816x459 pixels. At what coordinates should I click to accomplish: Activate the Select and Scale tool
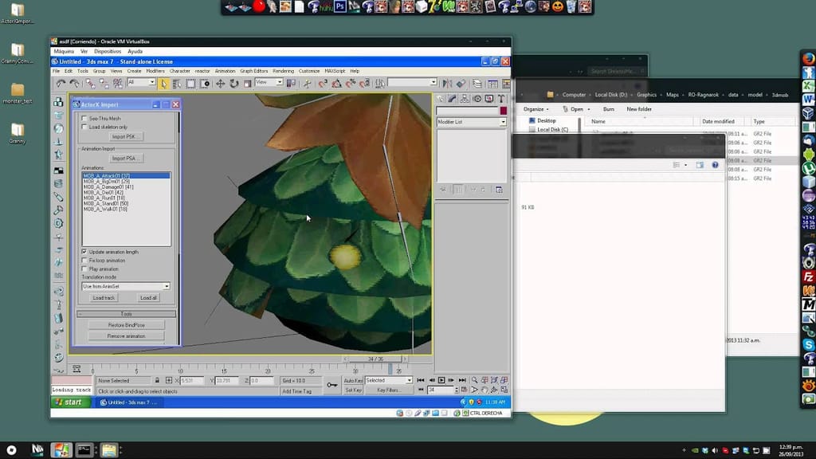248,83
